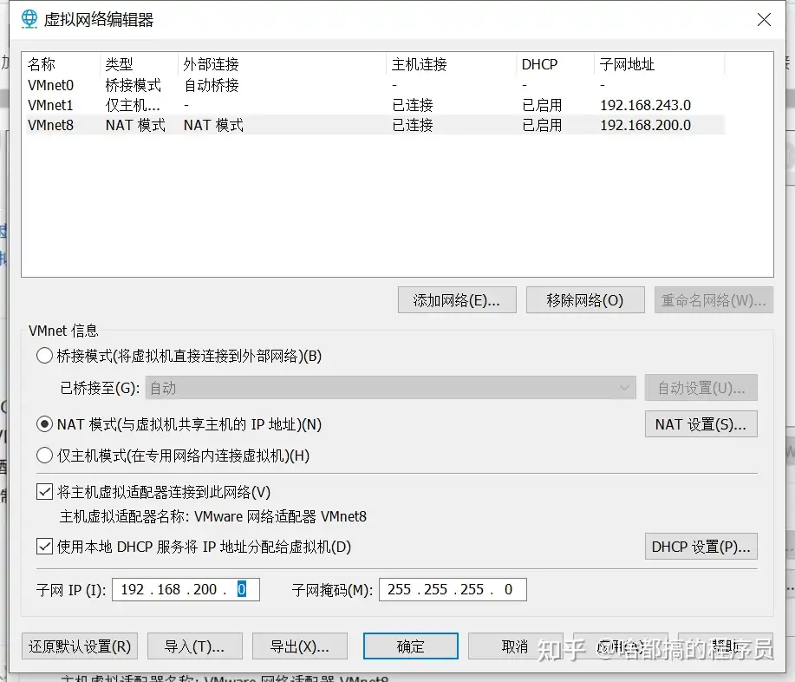Click the Virtual Network Editor globe icon
Image resolution: width=795 pixels, height=682 pixels.
[x=29, y=19]
